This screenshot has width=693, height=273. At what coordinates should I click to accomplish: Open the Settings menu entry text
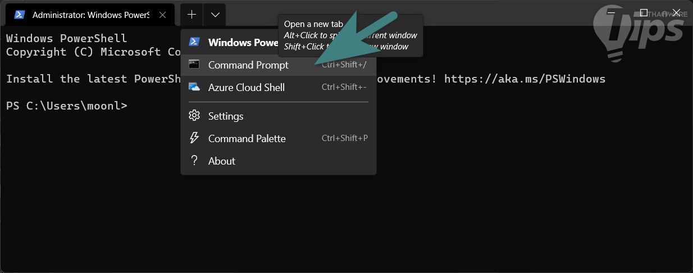point(226,116)
